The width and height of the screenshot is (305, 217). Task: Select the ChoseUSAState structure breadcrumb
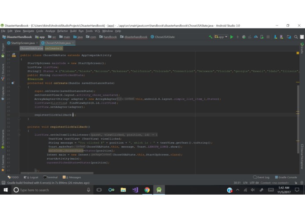coord(31,48)
